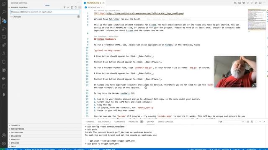
Task: Click the line and column status bar indicator
Action: pos(214,149)
